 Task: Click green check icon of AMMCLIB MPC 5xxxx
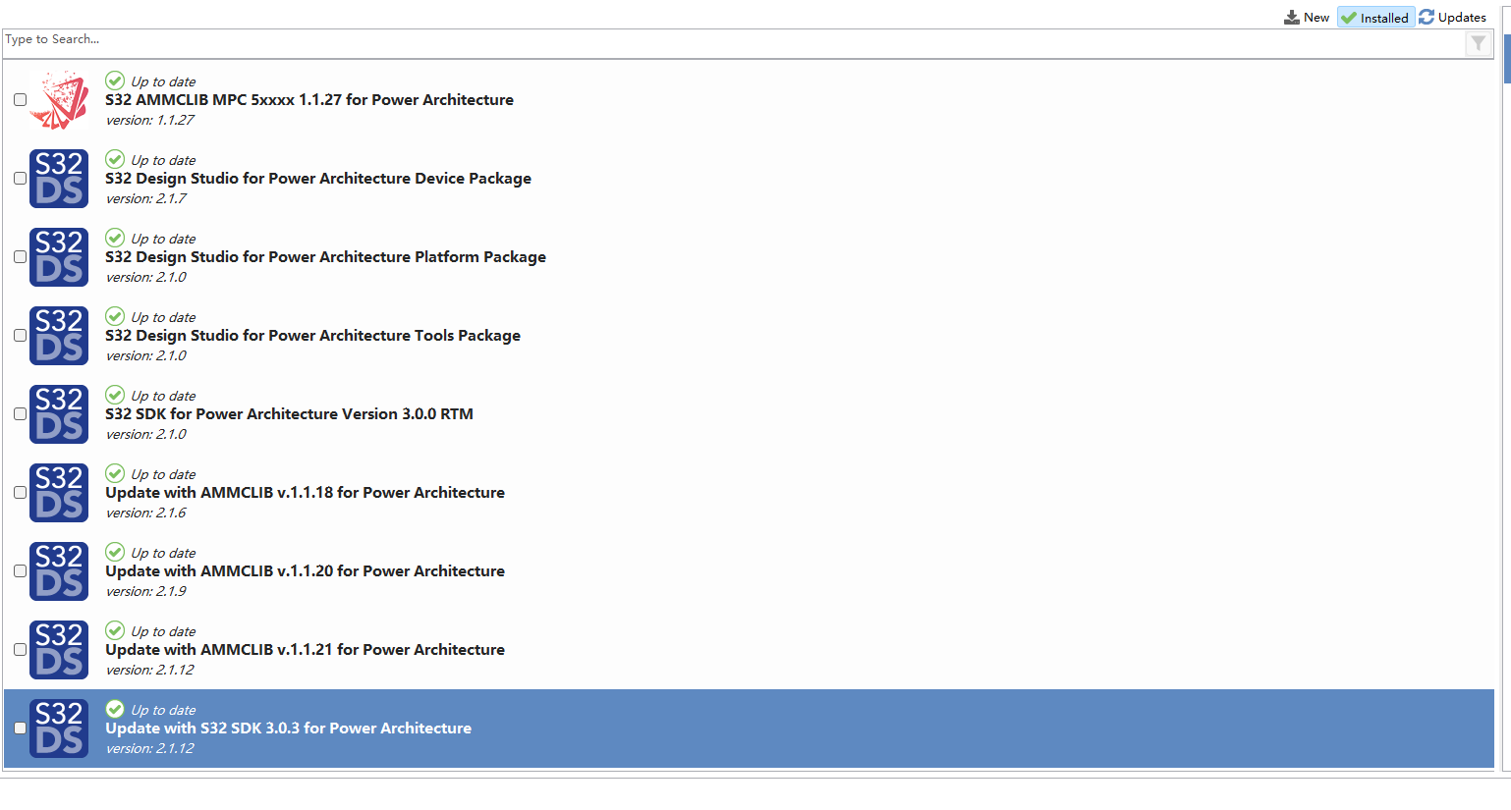coord(115,81)
